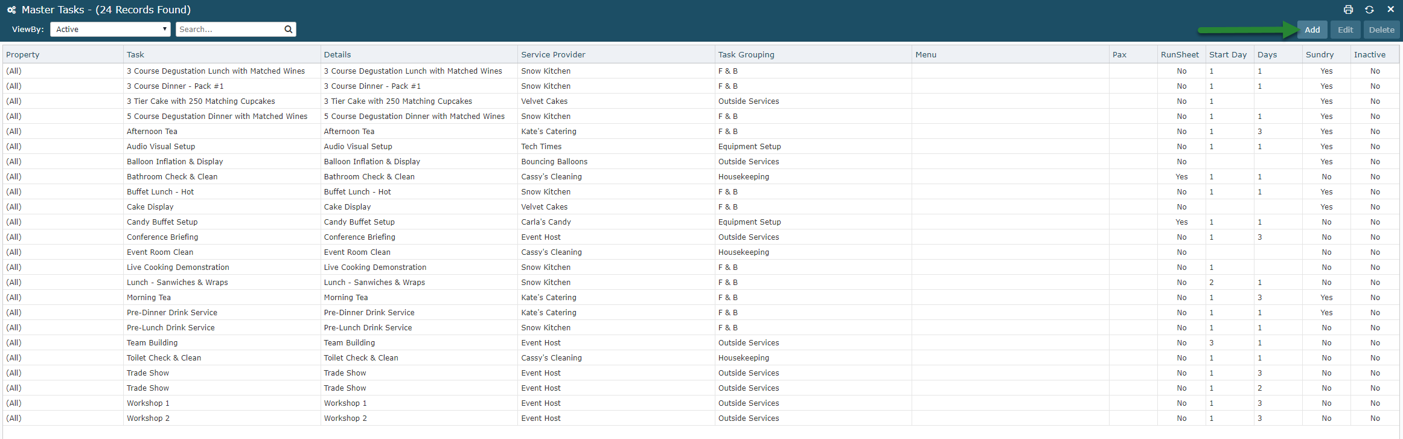Close the Master Tasks window
The height and width of the screenshot is (439, 1403).
pyautogui.click(x=1390, y=10)
